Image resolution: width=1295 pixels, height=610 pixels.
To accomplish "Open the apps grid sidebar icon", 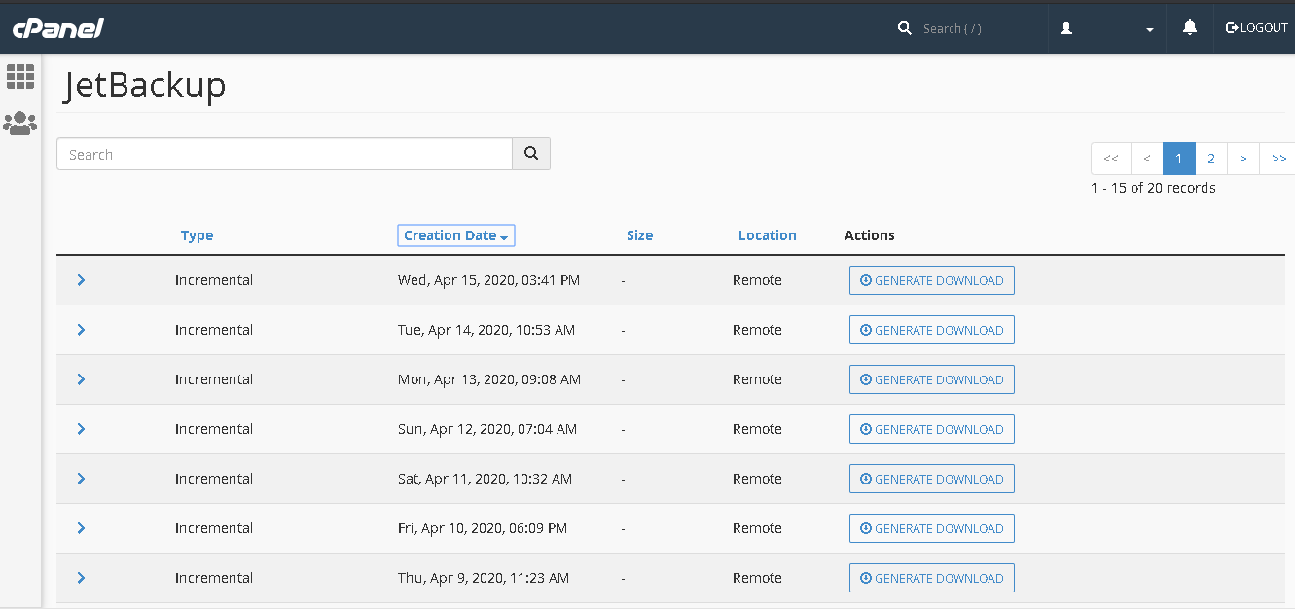I will (x=20, y=76).
